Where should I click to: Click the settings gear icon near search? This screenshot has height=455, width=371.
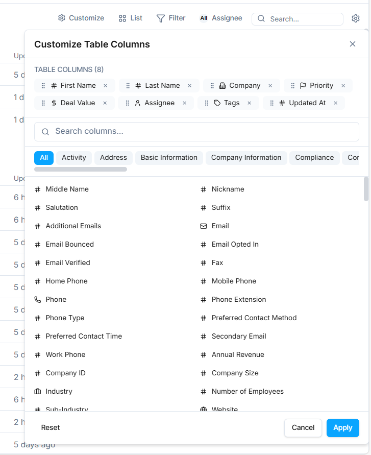356,18
